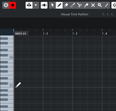Select the Zoom magnifier tool
The image size is (116, 111).
(x=100, y=5)
